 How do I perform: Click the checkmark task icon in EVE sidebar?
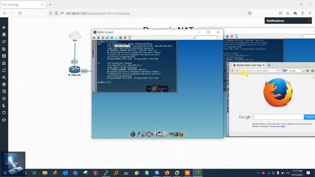point(4,98)
